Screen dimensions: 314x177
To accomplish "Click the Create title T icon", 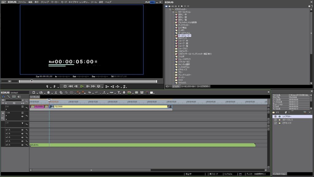I will tap(119, 92).
